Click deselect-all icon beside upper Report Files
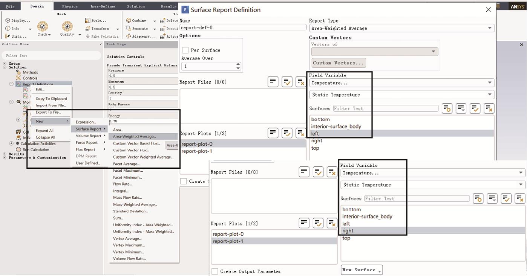527x276 pixels. (300, 82)
